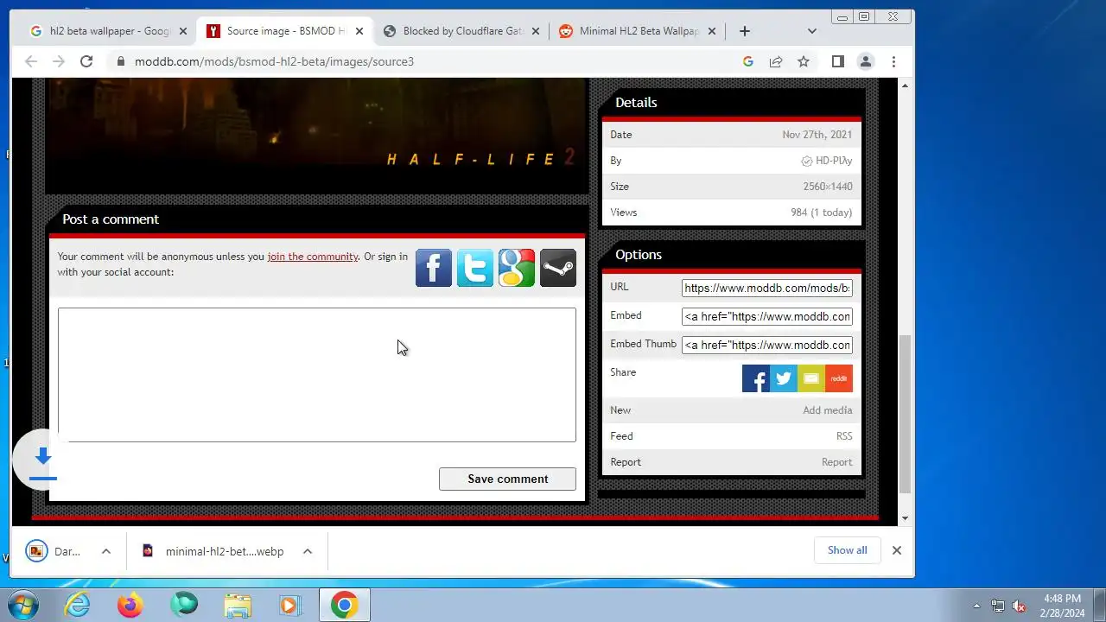This screenshot has width=1106, height=622.
Task: Share image on Twitter
Action: pos(784,378)
